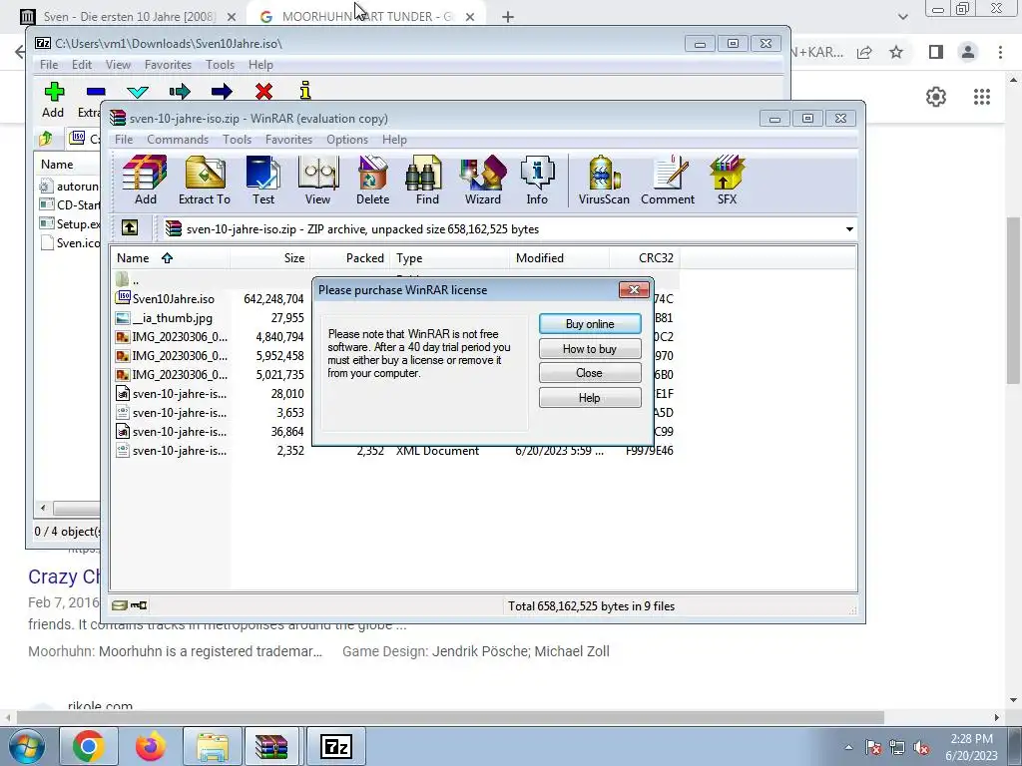Select Setup.exe in 7-Zip list

click(x=71, y=224)
